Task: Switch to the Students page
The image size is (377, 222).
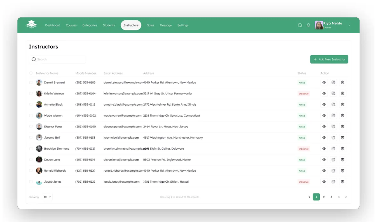Action: tap(109, 25)
